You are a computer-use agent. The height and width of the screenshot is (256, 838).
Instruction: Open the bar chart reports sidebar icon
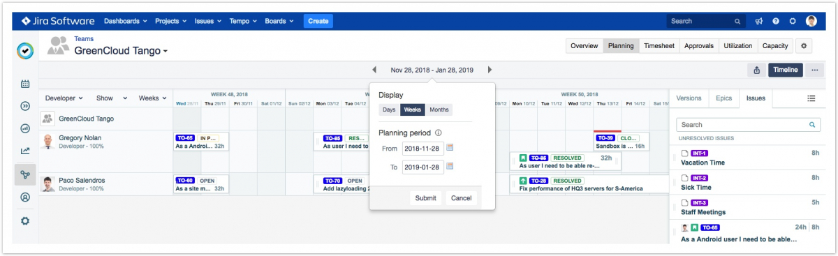25,128
